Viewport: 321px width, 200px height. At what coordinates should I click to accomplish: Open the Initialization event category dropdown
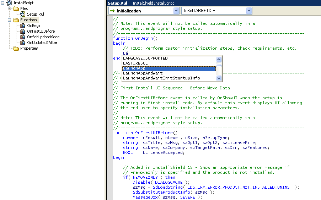click(x=176, y=11)
